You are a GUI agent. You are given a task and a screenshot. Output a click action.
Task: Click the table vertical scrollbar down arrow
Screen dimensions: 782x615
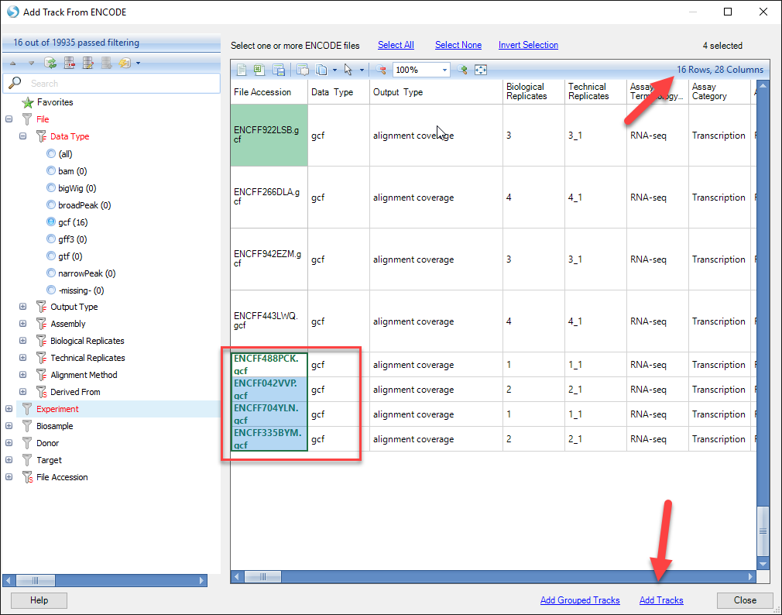(x=763, y=564)
